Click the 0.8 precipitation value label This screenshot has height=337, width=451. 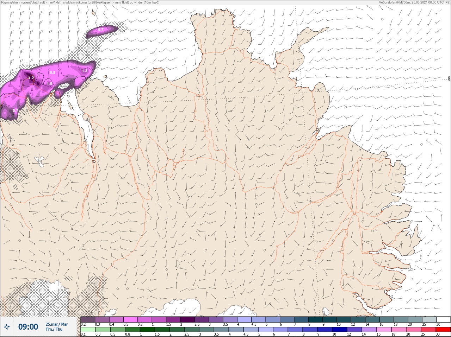pos(52,72)
